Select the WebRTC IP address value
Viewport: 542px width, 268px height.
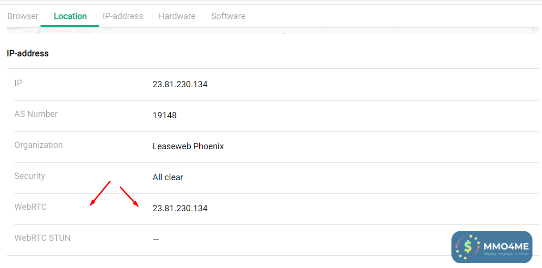click(x=180, y=208)
